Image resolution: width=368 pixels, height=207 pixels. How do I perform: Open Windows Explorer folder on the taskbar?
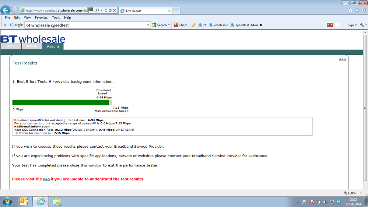(x=57, y=201)
